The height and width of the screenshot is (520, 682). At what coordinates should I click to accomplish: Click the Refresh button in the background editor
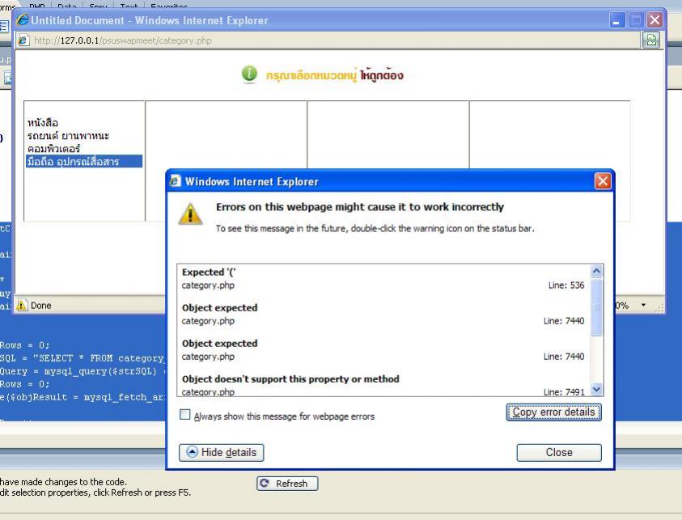287,484
